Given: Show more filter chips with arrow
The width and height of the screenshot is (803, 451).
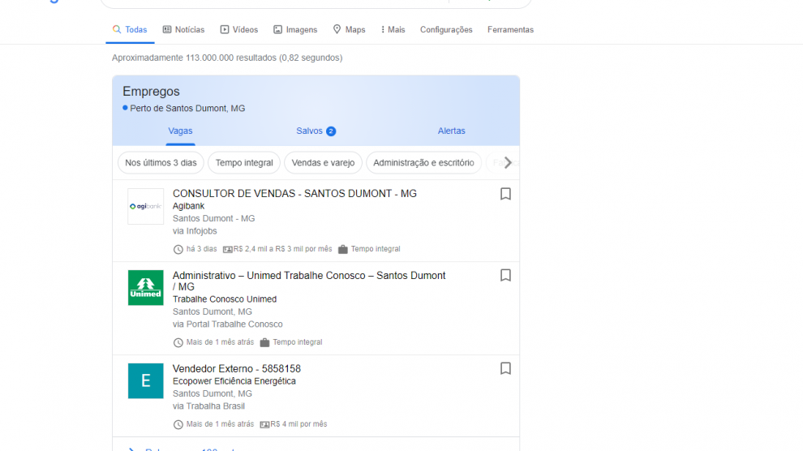Looking at the screenshot, I should click(x=508, y=163).
